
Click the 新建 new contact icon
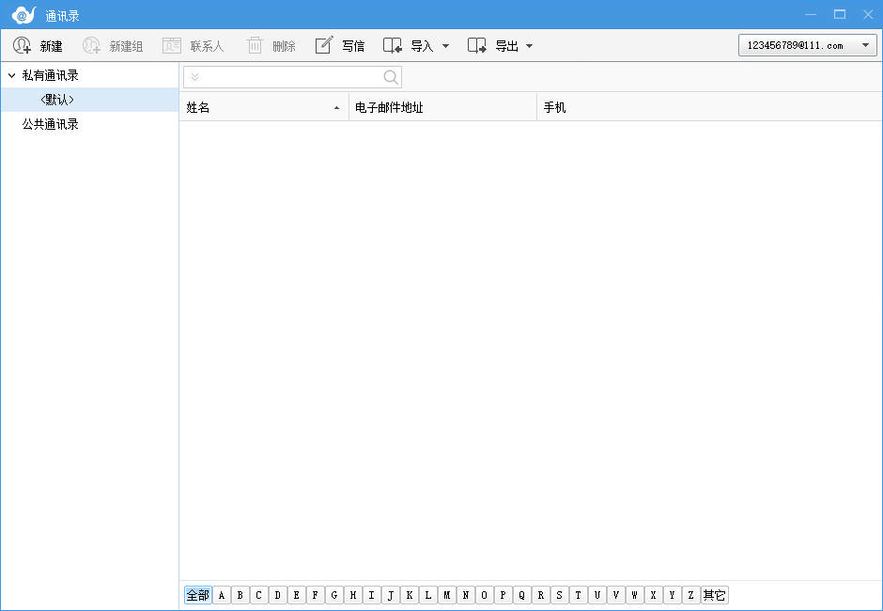pyautogui.click(x=22, y=45)
